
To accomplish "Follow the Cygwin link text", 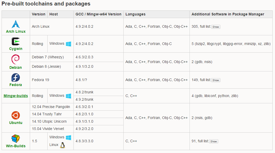I will point(16,49).
